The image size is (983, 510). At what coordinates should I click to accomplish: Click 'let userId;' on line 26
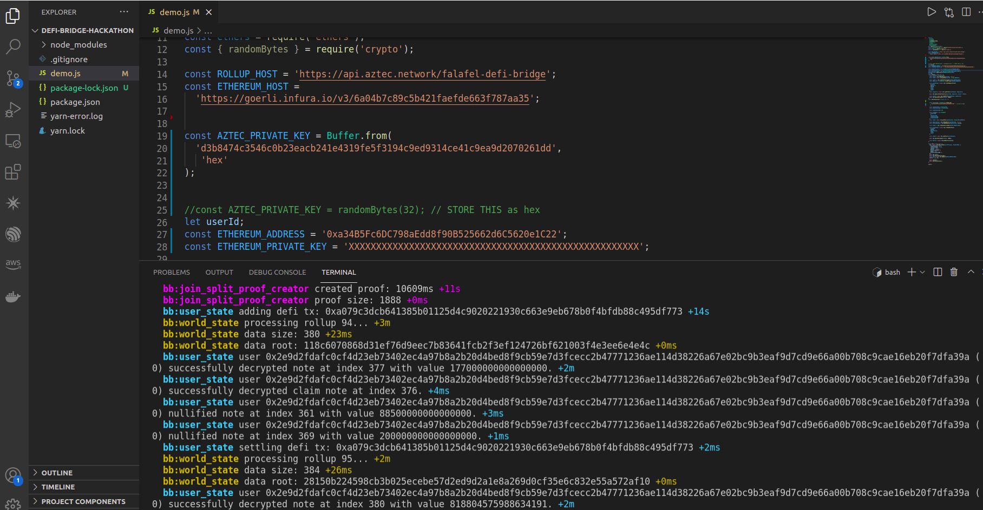[214, 222]
